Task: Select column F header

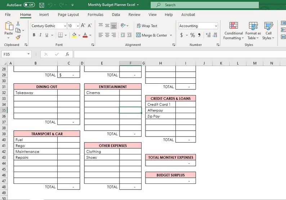Action: [130, 63]
